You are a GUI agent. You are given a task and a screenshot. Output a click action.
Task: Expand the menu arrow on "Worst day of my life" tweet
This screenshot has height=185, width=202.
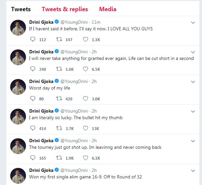pyautogui.click(x=193, y=82)
